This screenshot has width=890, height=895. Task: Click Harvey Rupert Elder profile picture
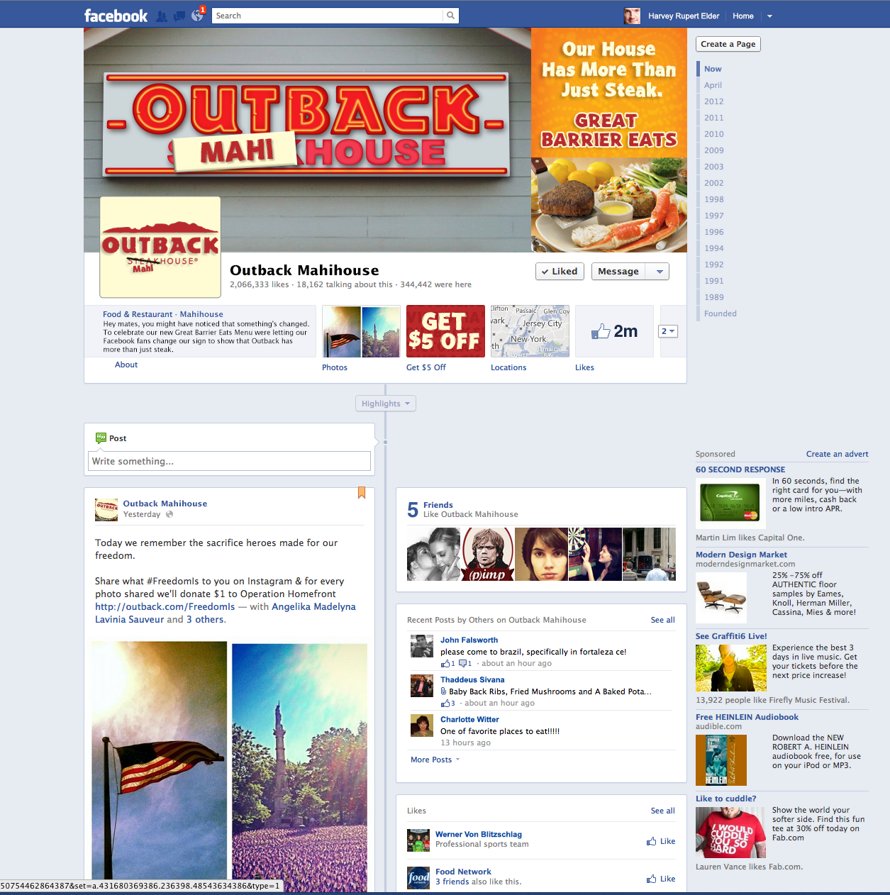click(x=632, y=16)
